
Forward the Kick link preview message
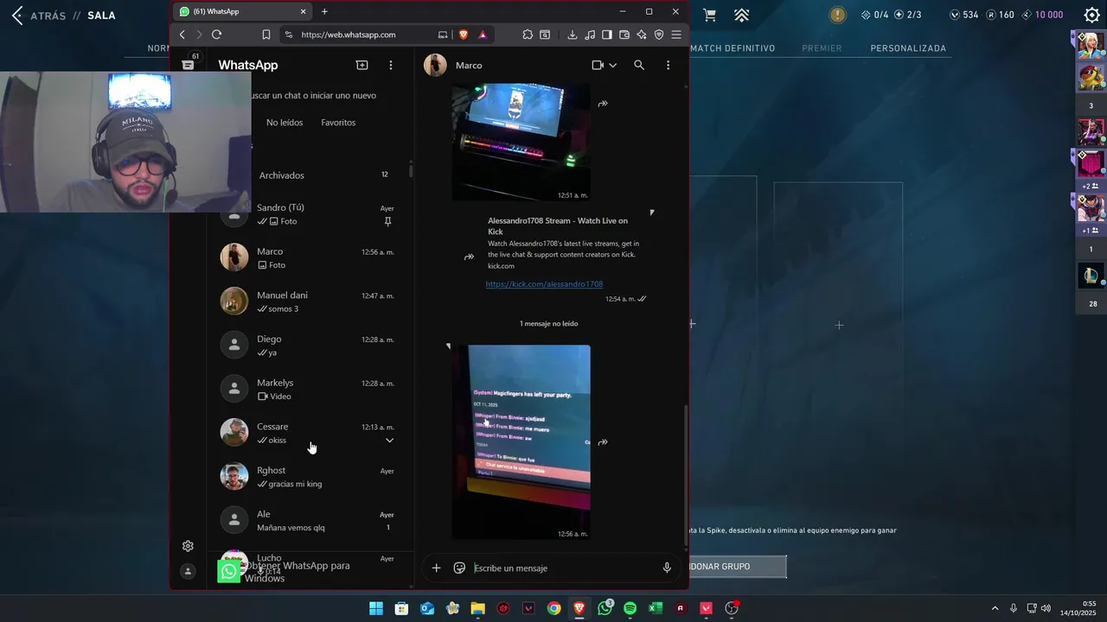[x=469, y=257]
